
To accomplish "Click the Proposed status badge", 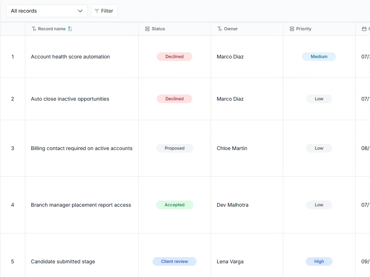I will tap(175, 148).
